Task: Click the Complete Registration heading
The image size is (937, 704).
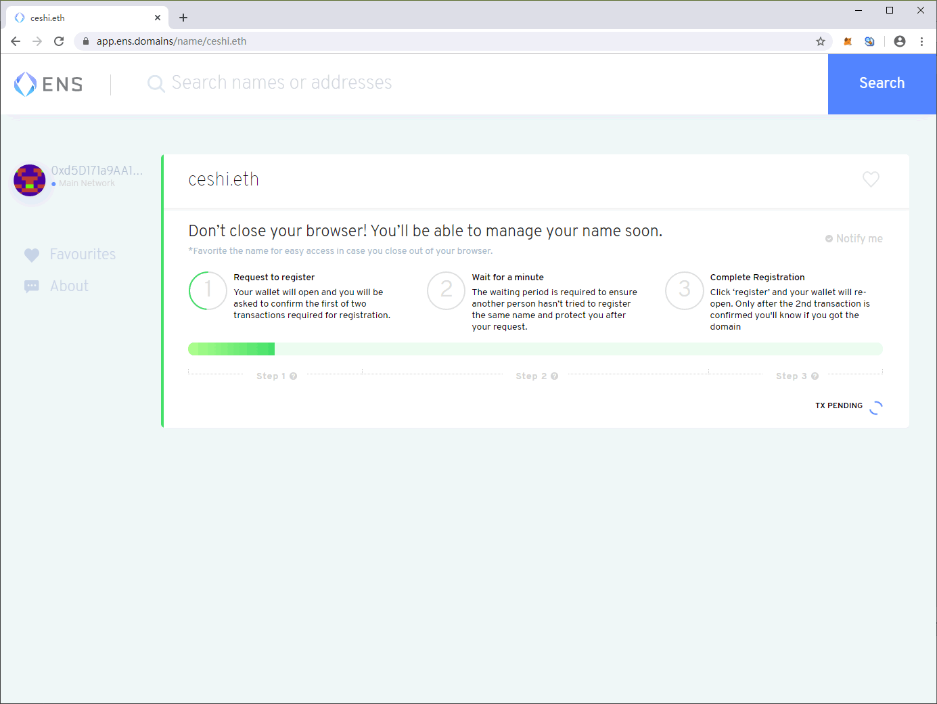Action: coord(758,278)
